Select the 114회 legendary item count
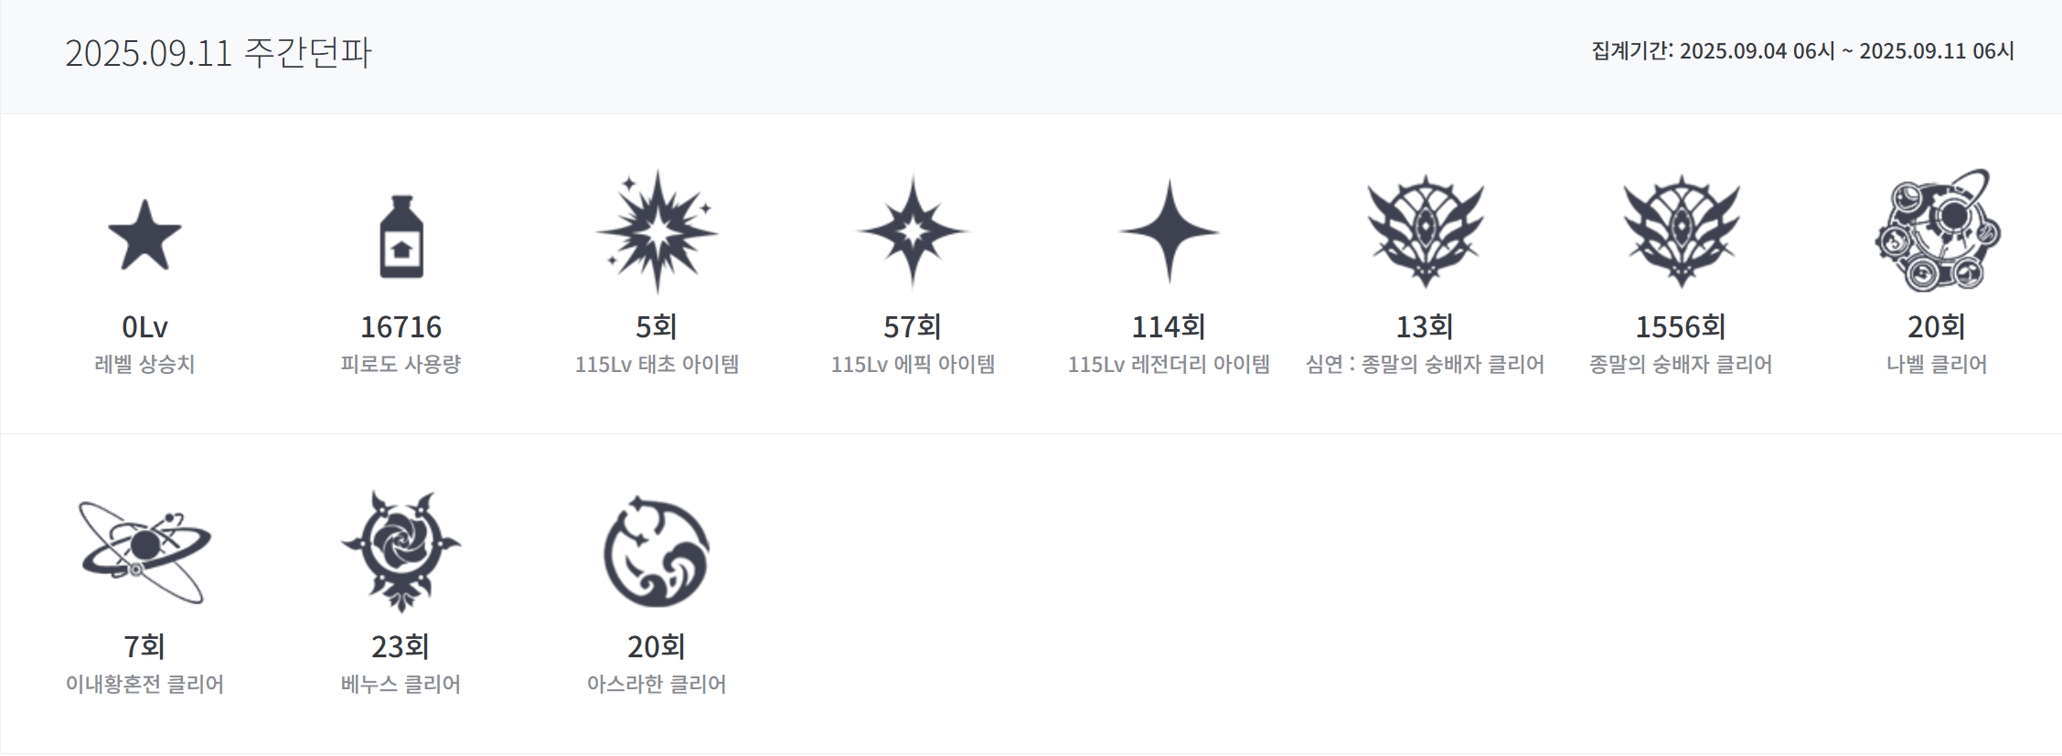2062x756 pixels. 1169,326
